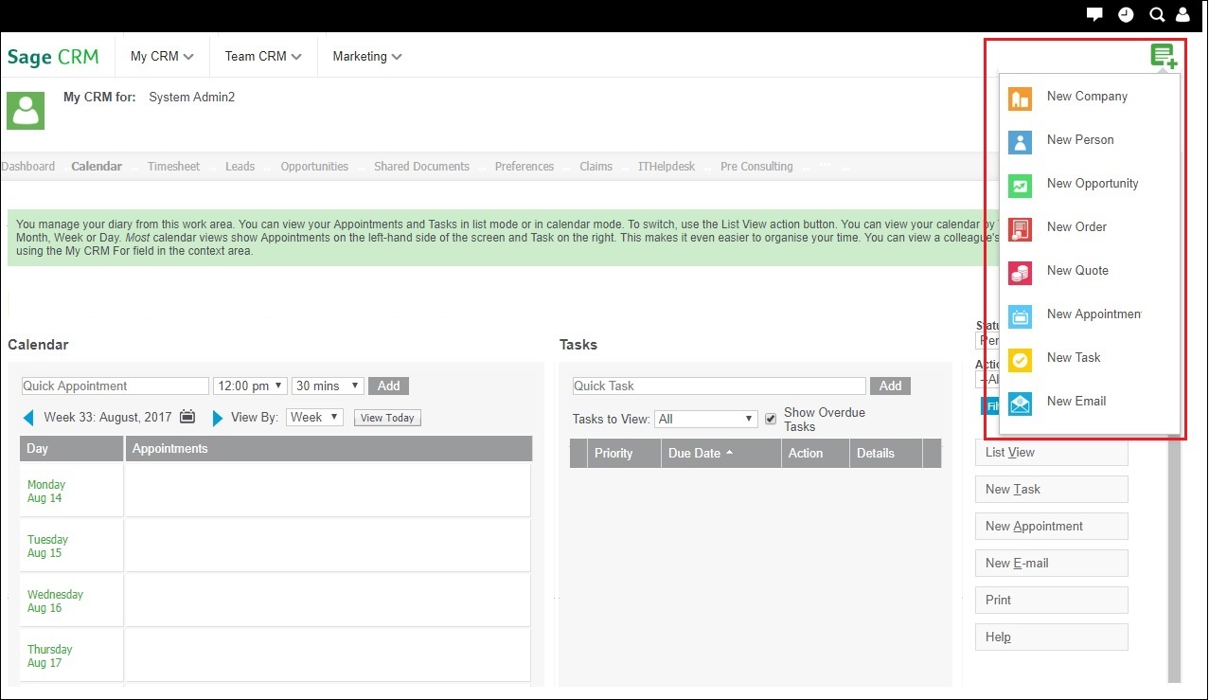The image size is (1209, 700).
Task: Click the New Email envelope icon
Action: click(x=1020, y=404)
